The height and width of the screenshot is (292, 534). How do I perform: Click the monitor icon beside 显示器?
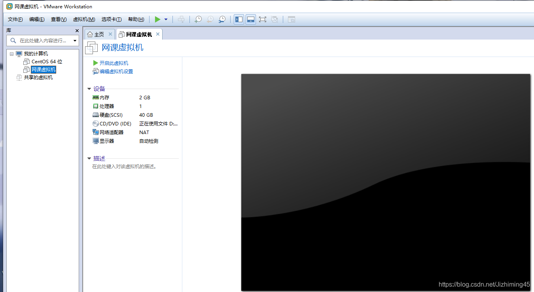95,141
